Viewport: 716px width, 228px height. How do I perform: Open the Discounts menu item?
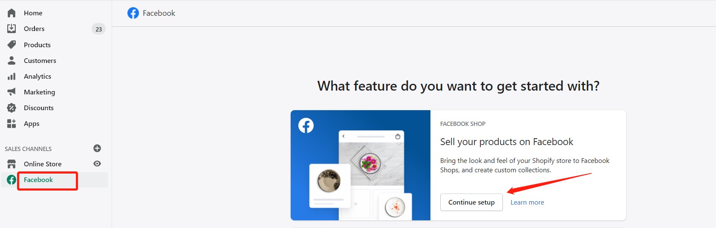pyautogui.click(x=39, y=108)
